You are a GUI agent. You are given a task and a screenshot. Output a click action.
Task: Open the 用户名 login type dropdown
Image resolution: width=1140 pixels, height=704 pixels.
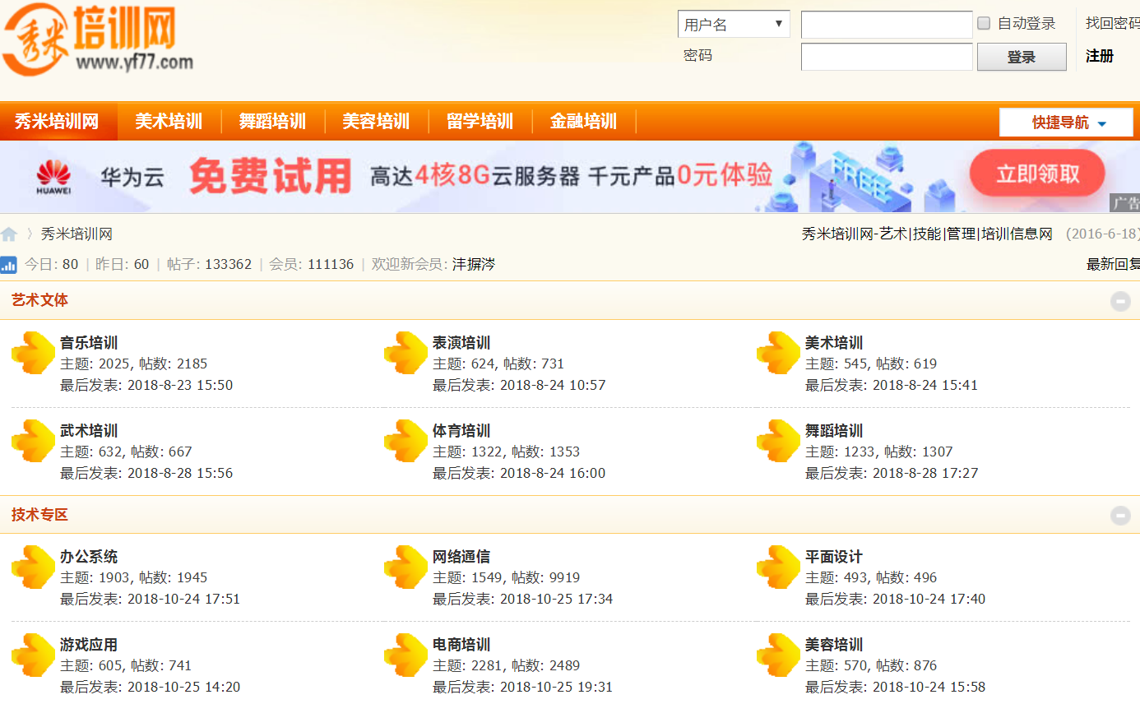(734, 24)
